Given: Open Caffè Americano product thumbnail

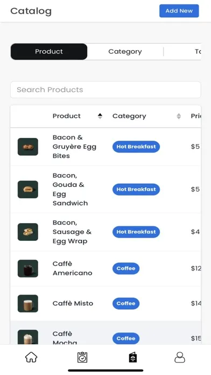Looking at the screenshot, I should [28, 268].
